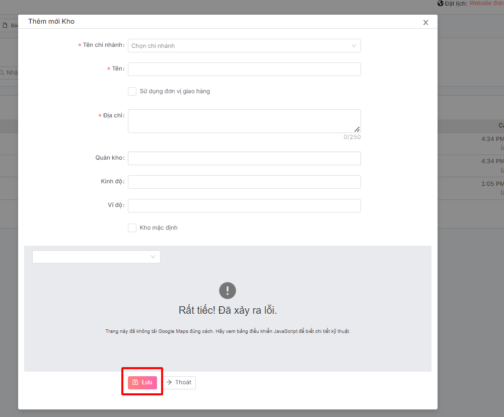Open the Chọn chi nhánh dropdown
Viewport: 504px width, 417px height.
pyautogui.click(x=244, y=46)
